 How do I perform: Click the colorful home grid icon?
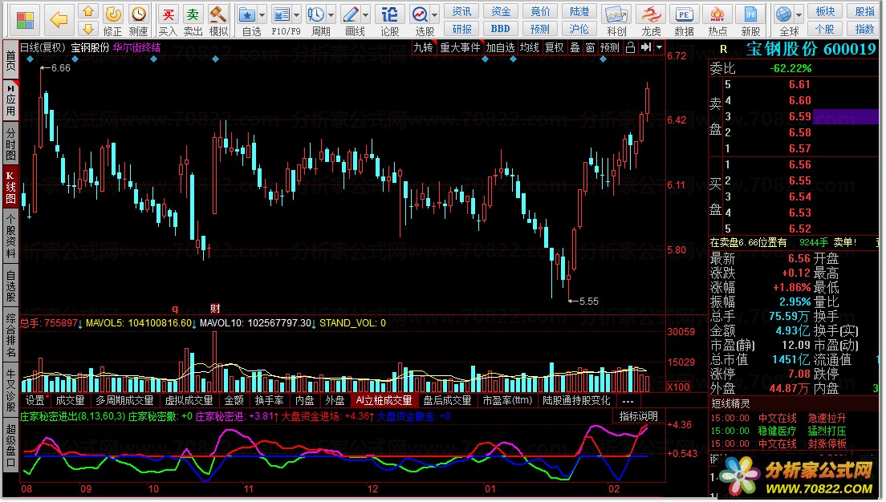pos(25,20)
